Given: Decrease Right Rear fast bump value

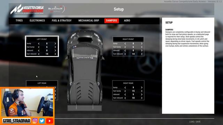Looking at the screenshot, I should point(125,91).
